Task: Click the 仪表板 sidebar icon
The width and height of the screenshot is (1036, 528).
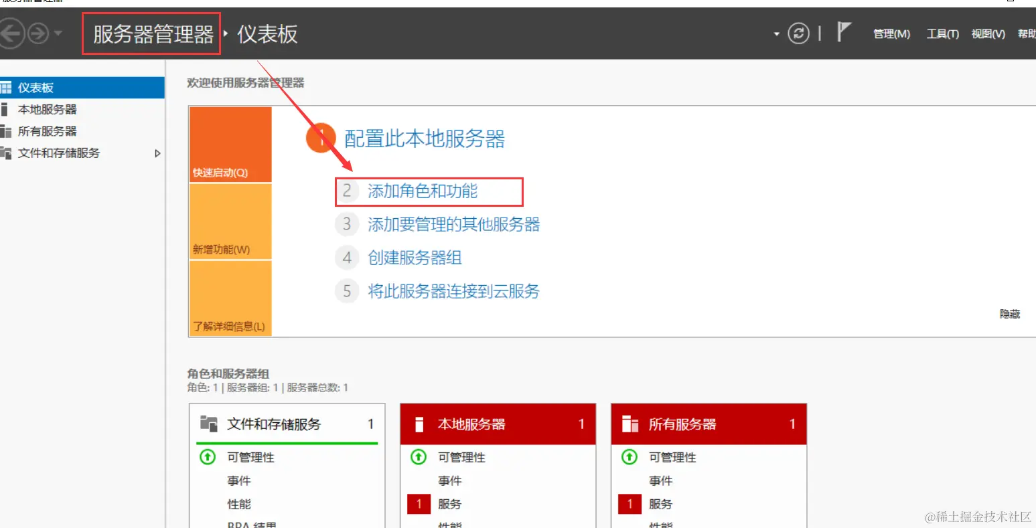Action: pos(5,88)
